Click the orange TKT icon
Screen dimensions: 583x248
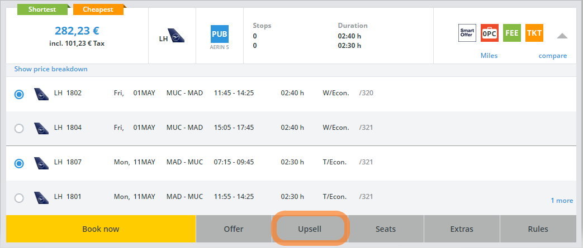coord(534,33)
